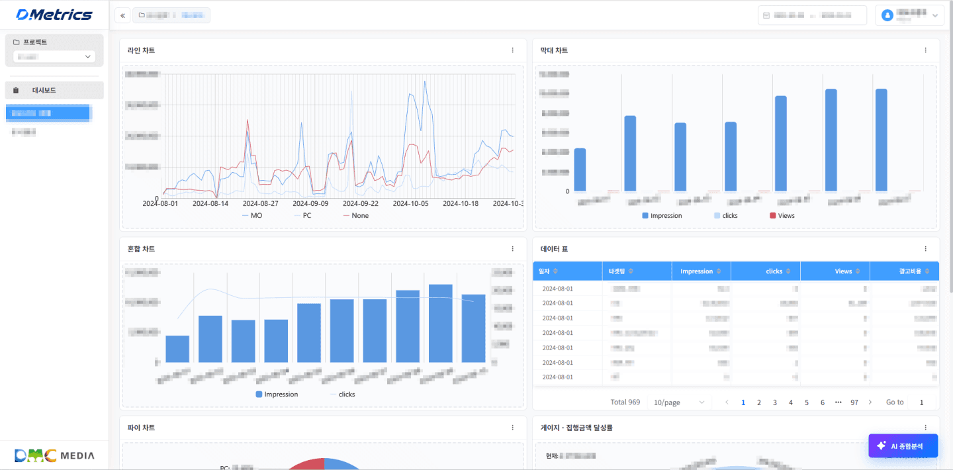Go to table page 3
The image size is (953, 470).
pyautogui.click(x=775, y=402)
